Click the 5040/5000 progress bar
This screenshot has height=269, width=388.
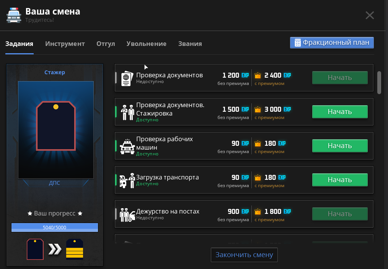tap(55, 227)
